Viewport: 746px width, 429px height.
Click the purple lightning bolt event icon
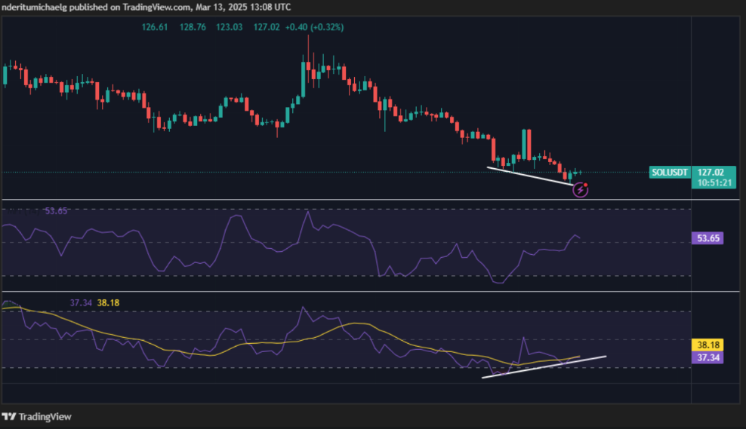pos(580,189)
